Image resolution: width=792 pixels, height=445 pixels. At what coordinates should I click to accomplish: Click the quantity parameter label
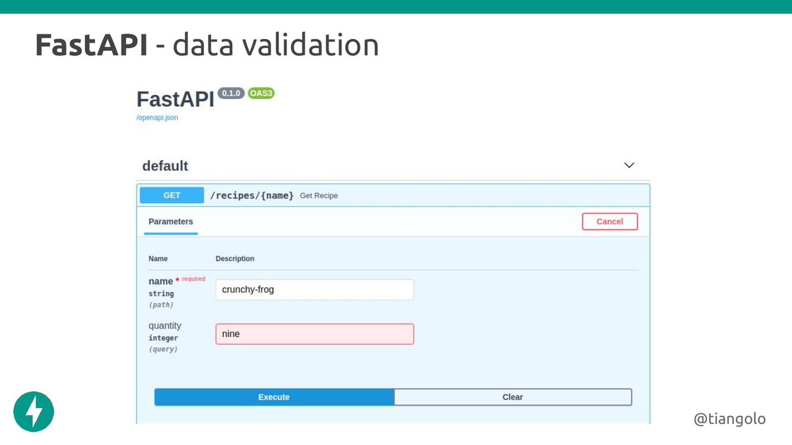coord(165,326)
